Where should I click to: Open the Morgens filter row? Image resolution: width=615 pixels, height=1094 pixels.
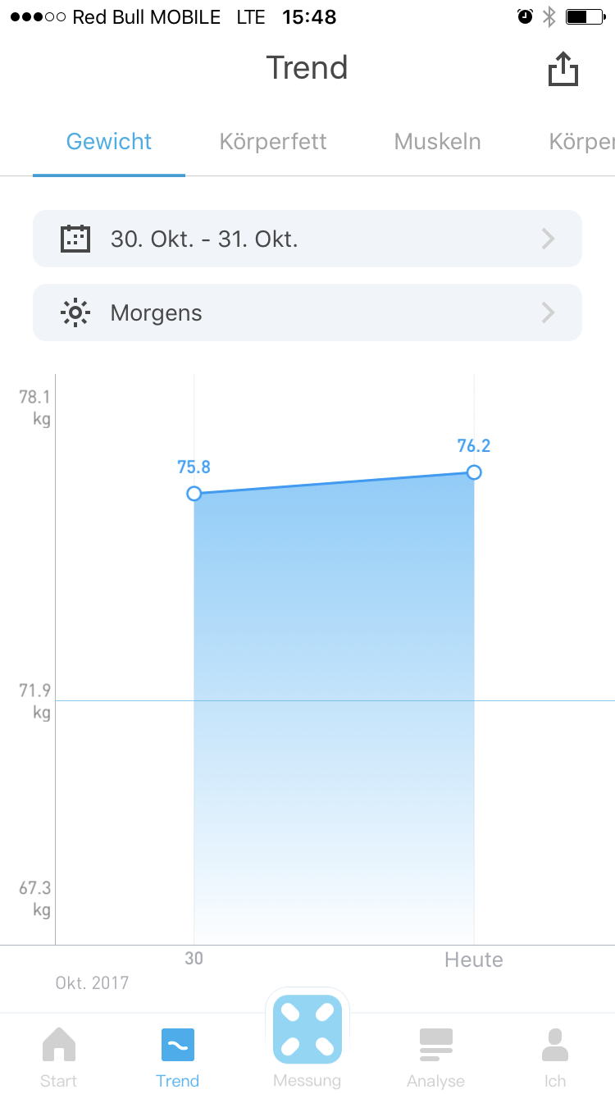click(x=307, y=312)
